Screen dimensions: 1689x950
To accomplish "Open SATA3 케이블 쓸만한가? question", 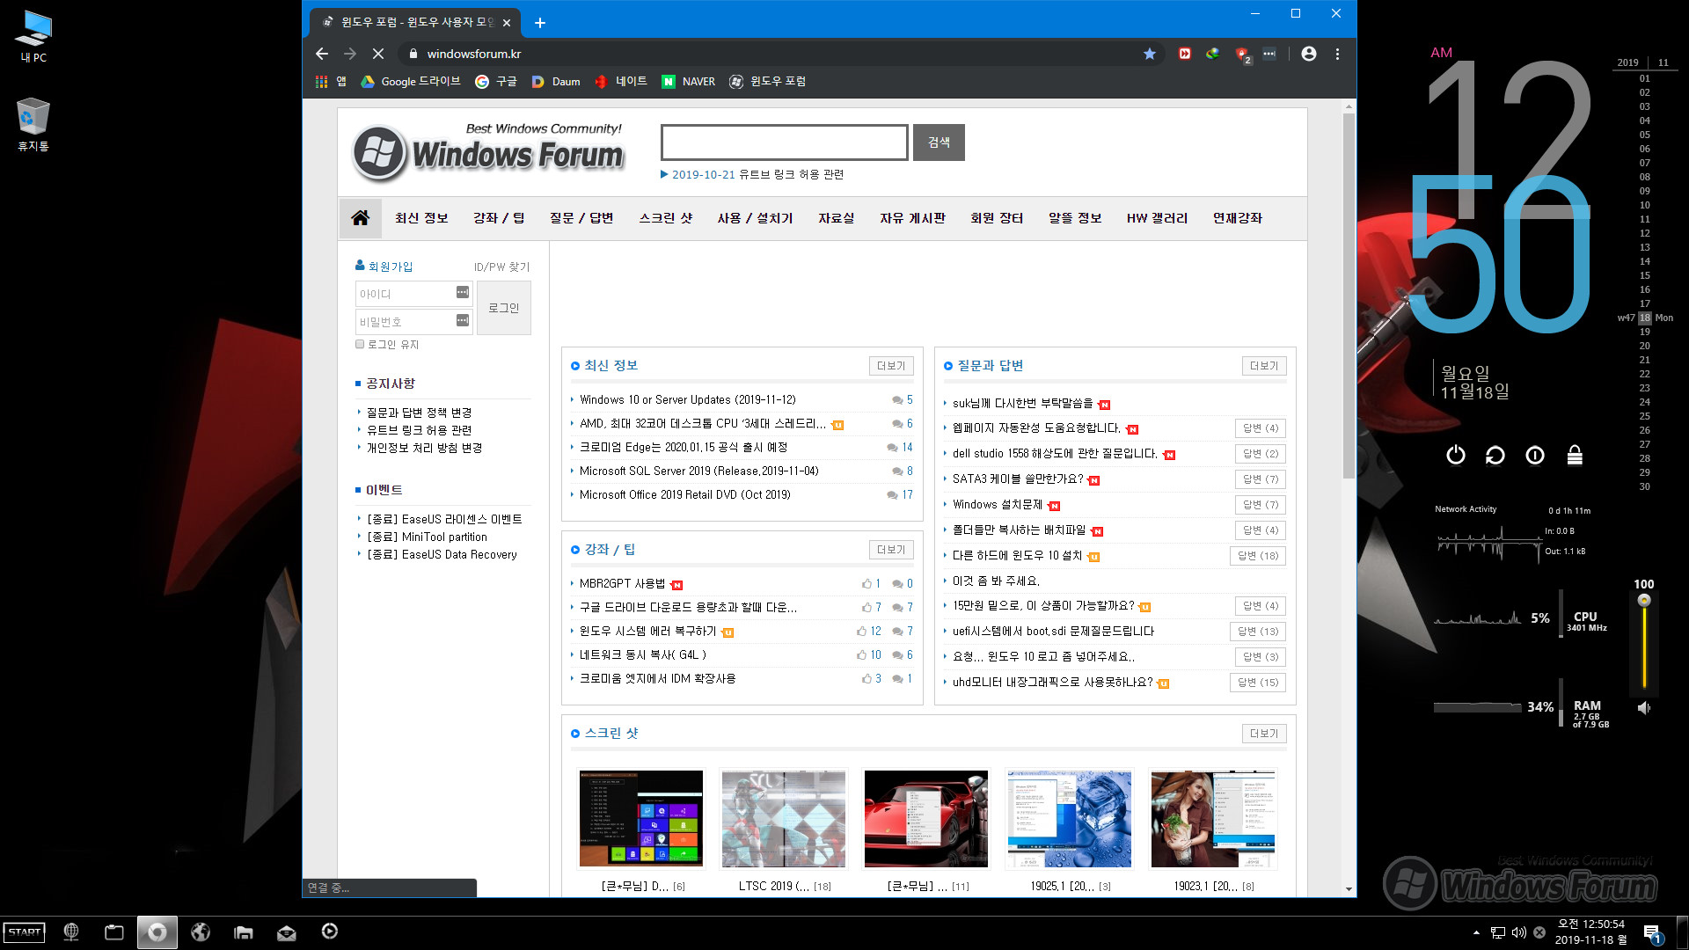I will [1018, 479].
